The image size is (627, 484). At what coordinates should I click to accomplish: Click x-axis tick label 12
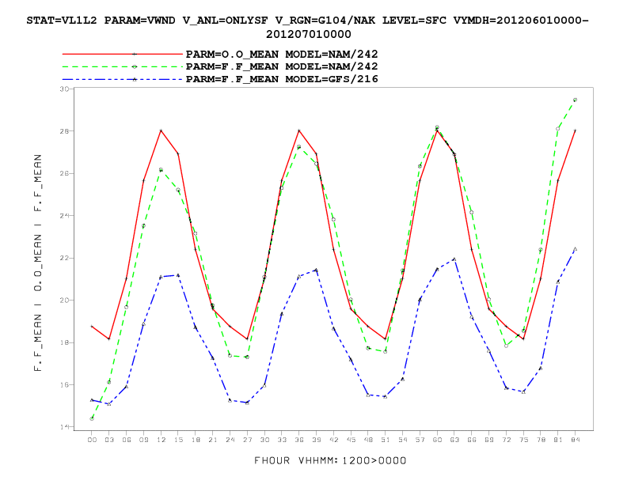[x=161, y=440]
